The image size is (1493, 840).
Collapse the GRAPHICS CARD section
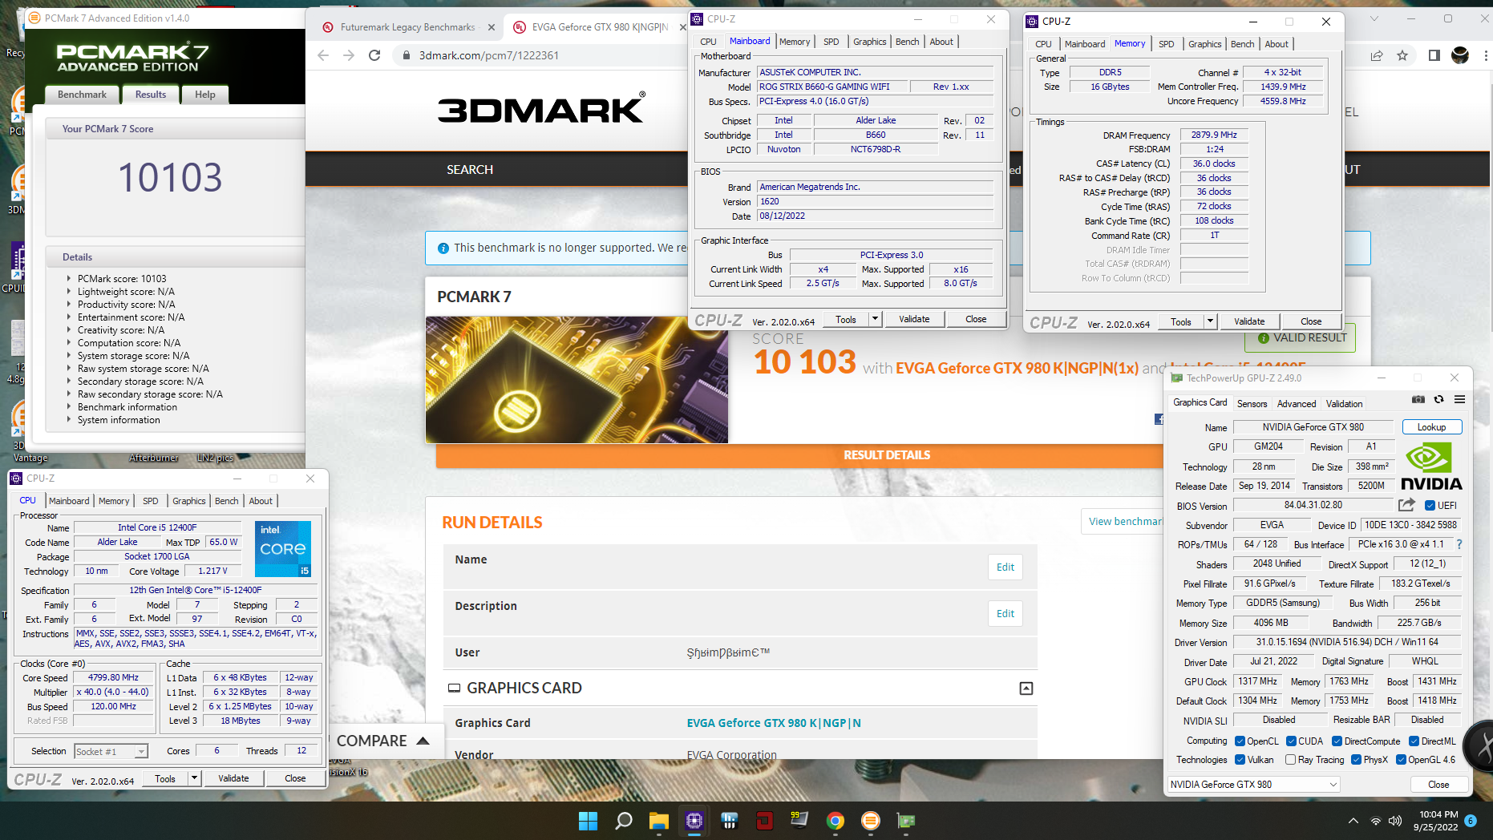click(x=1026, y=689)
